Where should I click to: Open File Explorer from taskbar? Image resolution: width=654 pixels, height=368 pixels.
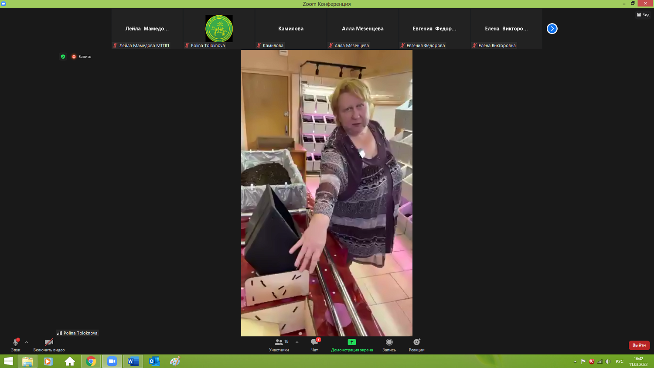[27, 361]
